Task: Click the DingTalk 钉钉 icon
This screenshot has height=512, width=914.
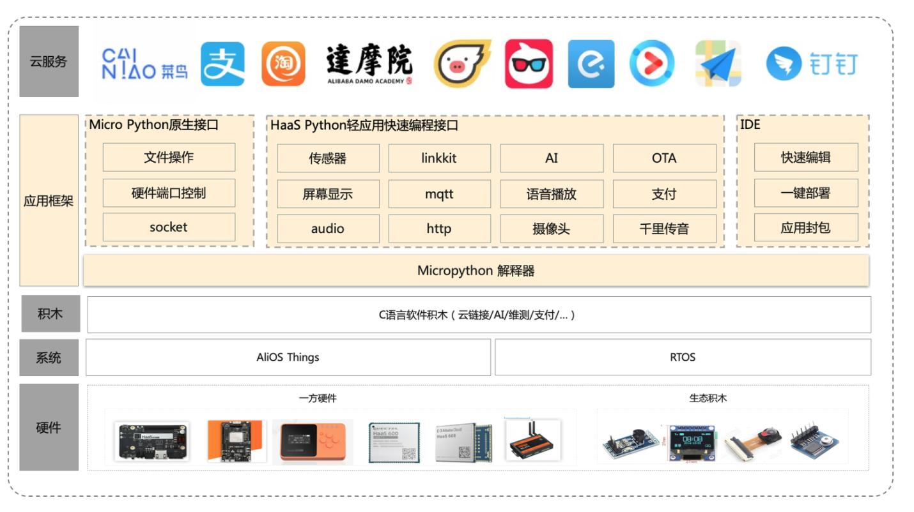Action: click(x=810, y=63)
